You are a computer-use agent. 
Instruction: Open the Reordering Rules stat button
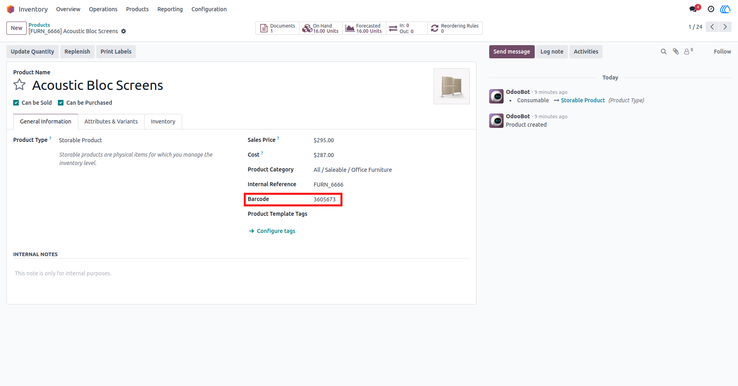[455, 28]
